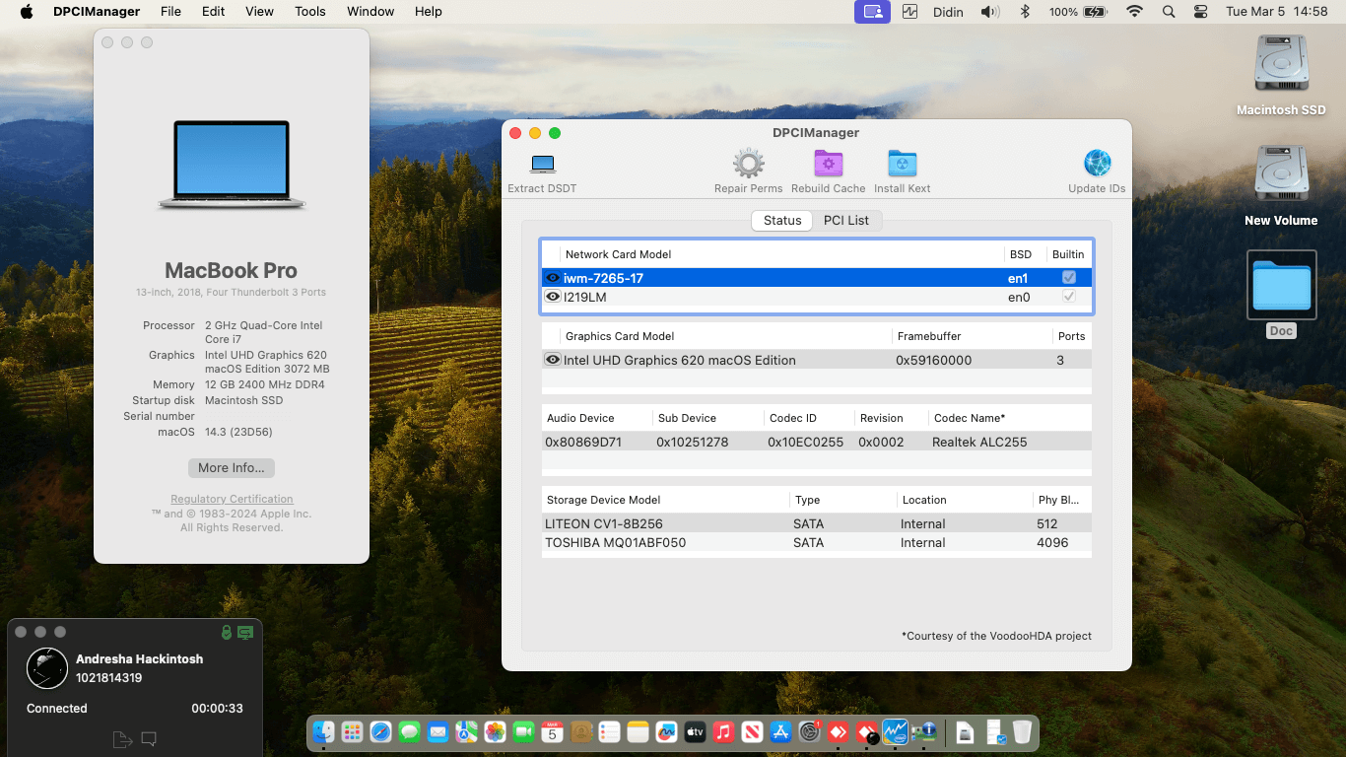Select the I219LM network card row

[817, 297]
